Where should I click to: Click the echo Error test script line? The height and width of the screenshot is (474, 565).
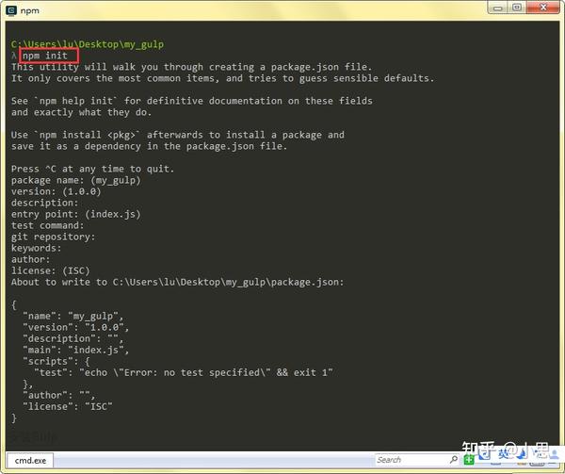coord(184,372)
